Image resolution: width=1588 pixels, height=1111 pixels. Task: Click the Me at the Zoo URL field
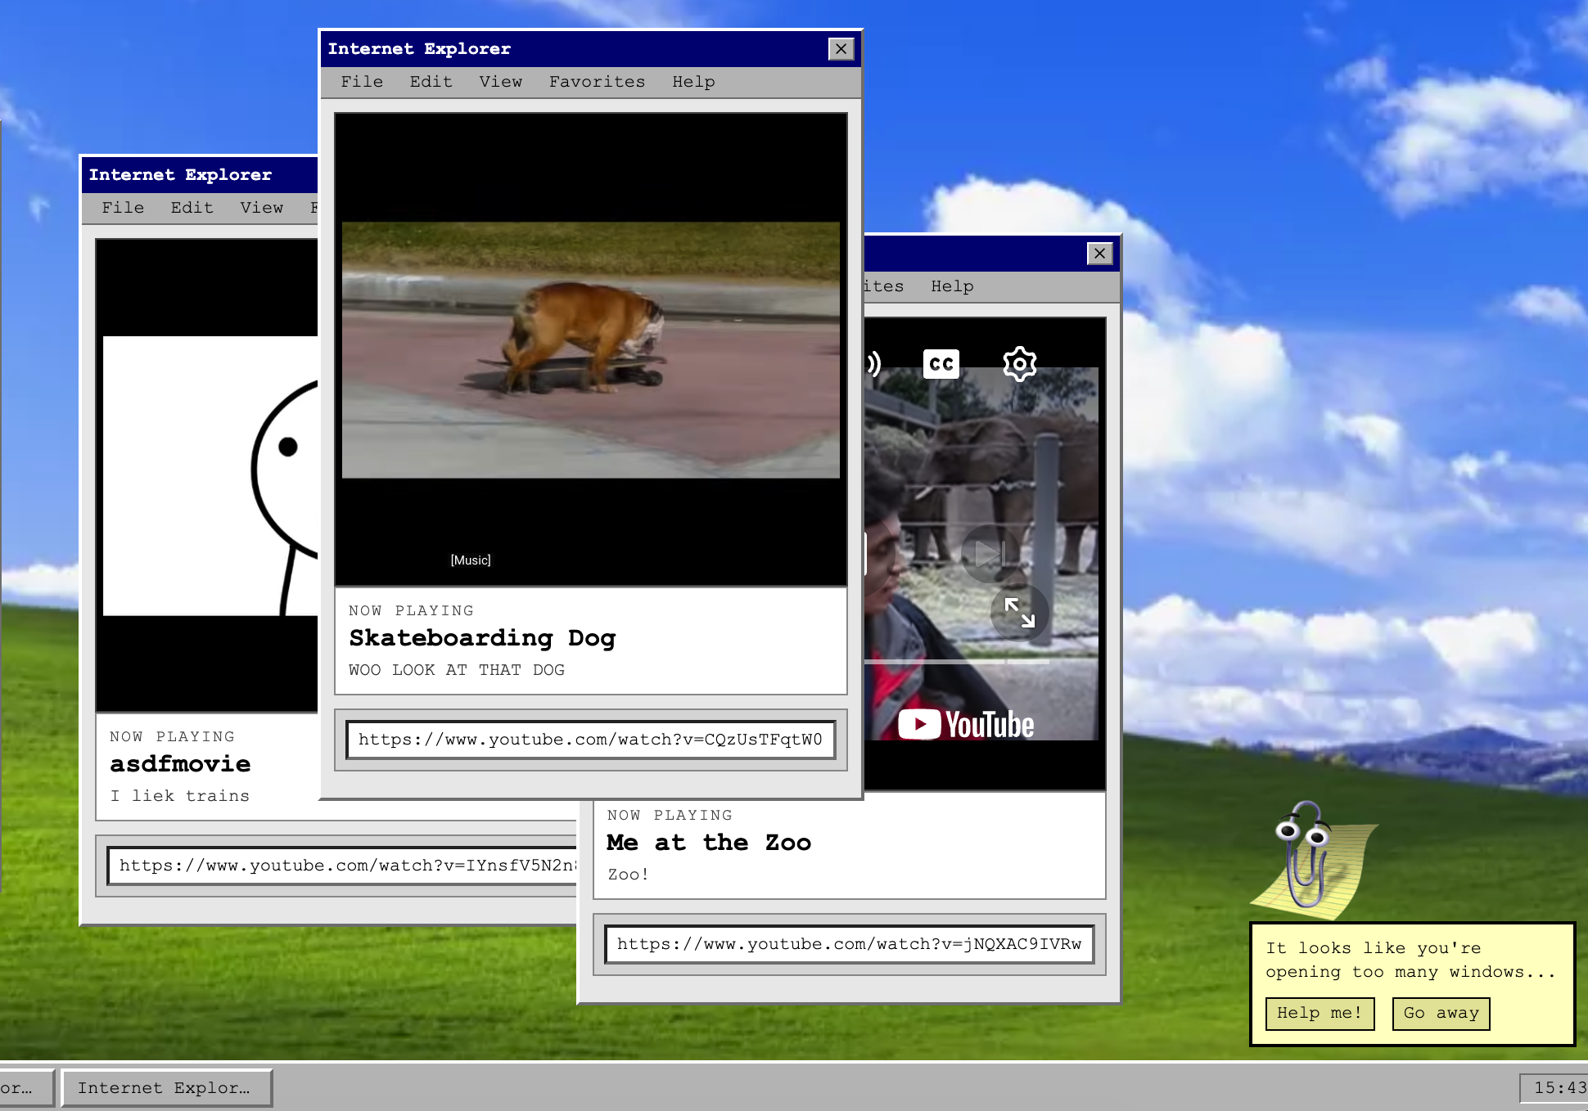pyautogui.click(x=849, y=944)
